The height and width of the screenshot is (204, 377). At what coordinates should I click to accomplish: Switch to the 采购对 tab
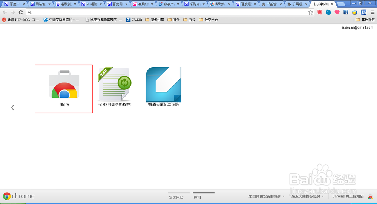[195, 4]
